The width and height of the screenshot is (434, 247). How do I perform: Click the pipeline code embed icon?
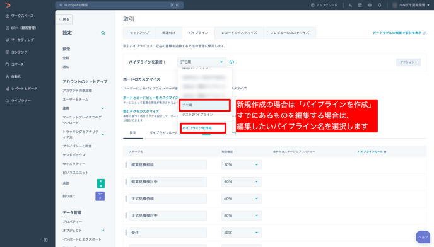pyautogui.click(x=232, y=62)
